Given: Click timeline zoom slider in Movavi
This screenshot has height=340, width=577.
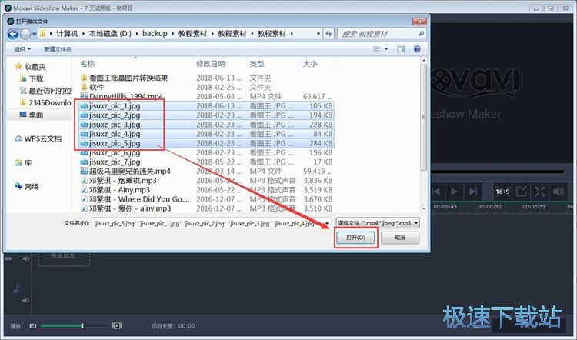Looking at the screenshot, I should (74, 325).
